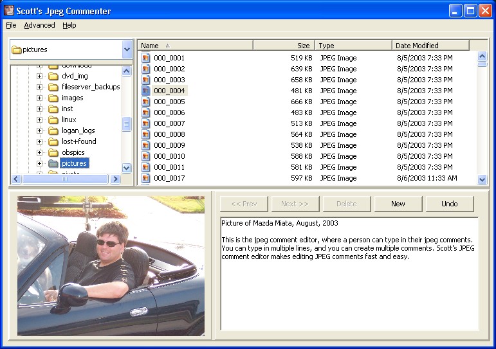Click the file list scroll down arrow
The image size is (496, 349).
pyautogui.click(x=482, y=179)
